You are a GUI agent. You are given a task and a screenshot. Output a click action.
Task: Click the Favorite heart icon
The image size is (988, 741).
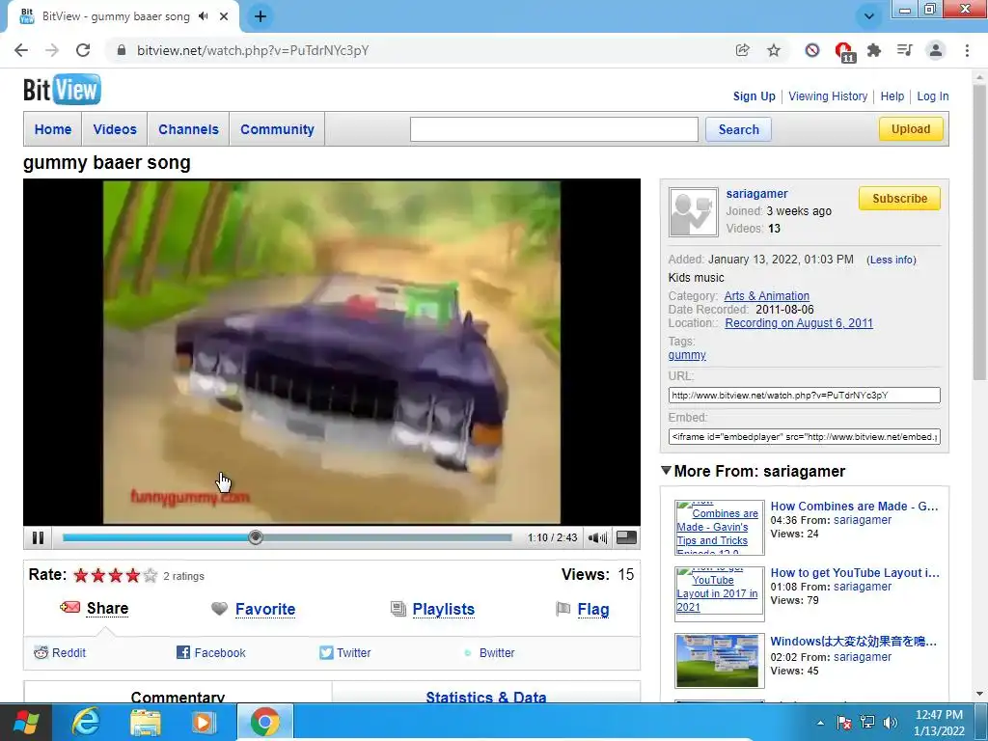click(x=219, y=609)
